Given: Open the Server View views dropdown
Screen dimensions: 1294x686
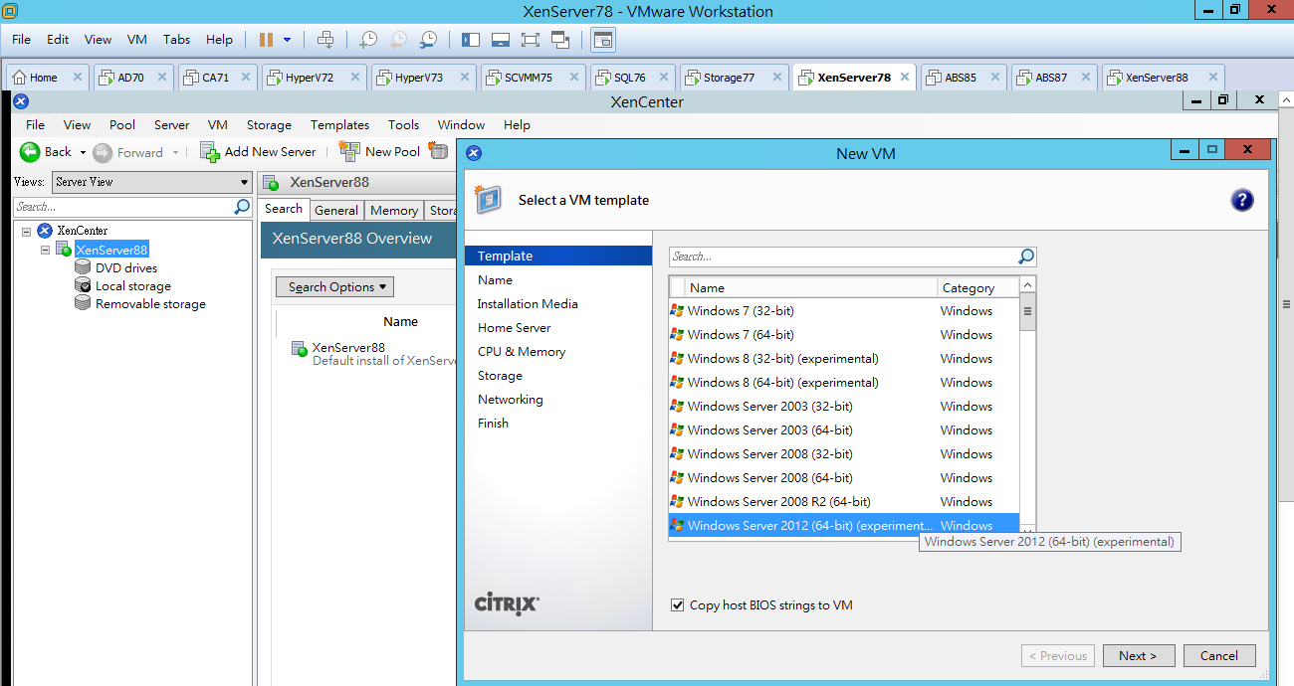Looking at the screenshot, I should coord(151,182).
